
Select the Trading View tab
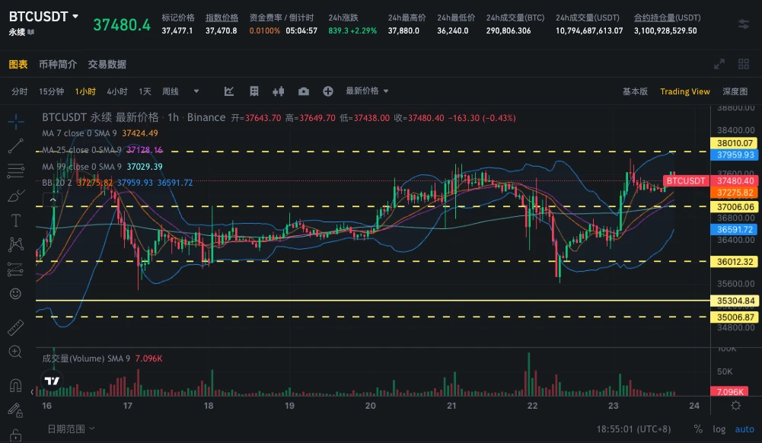(684, 91)
